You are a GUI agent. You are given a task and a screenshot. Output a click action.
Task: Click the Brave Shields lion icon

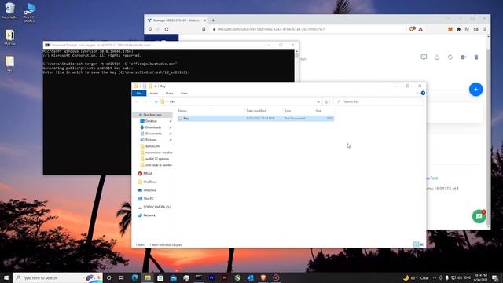(412, 29)
